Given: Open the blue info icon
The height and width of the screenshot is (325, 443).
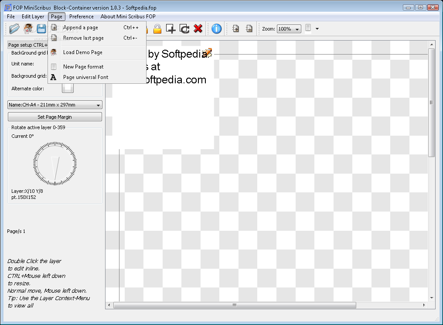Looking at the screenshot, I should (x=216, y=28).
